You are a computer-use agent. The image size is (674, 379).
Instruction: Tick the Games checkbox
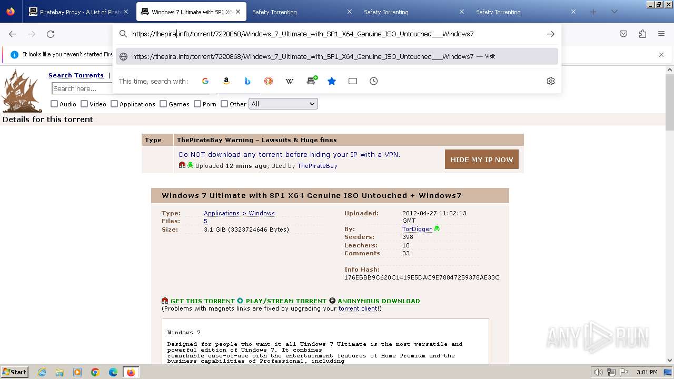click(163, 104)
